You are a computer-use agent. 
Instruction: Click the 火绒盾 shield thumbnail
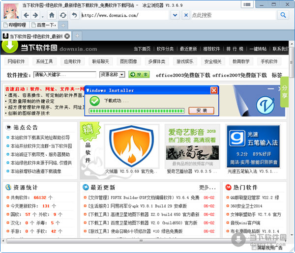[132, 146]
